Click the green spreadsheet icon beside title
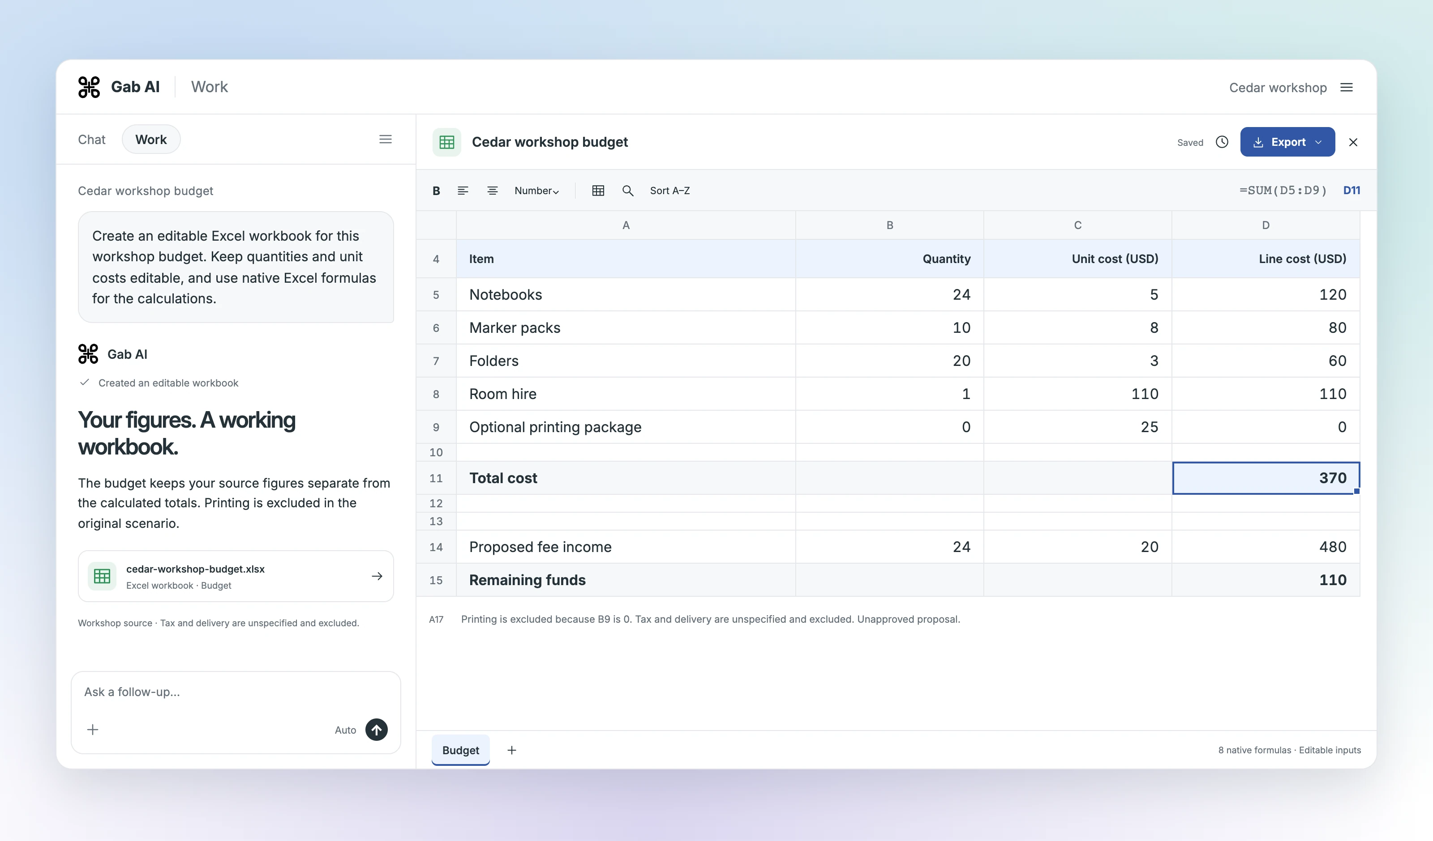The height and width of the screenshot is (841, 1433). [x=446, y=142]
